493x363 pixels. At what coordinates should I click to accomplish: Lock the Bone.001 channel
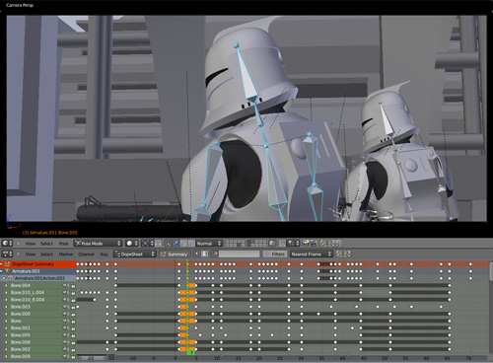(72, 328)
